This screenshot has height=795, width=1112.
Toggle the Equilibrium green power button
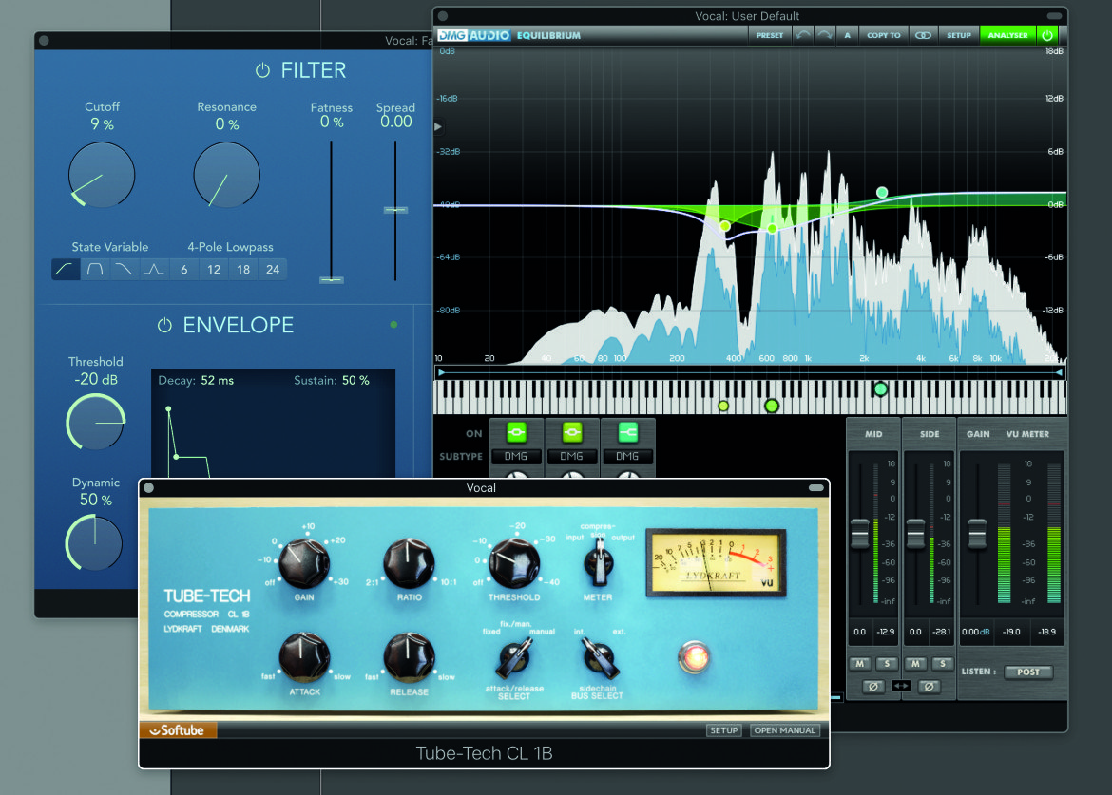click(1047, 35)
